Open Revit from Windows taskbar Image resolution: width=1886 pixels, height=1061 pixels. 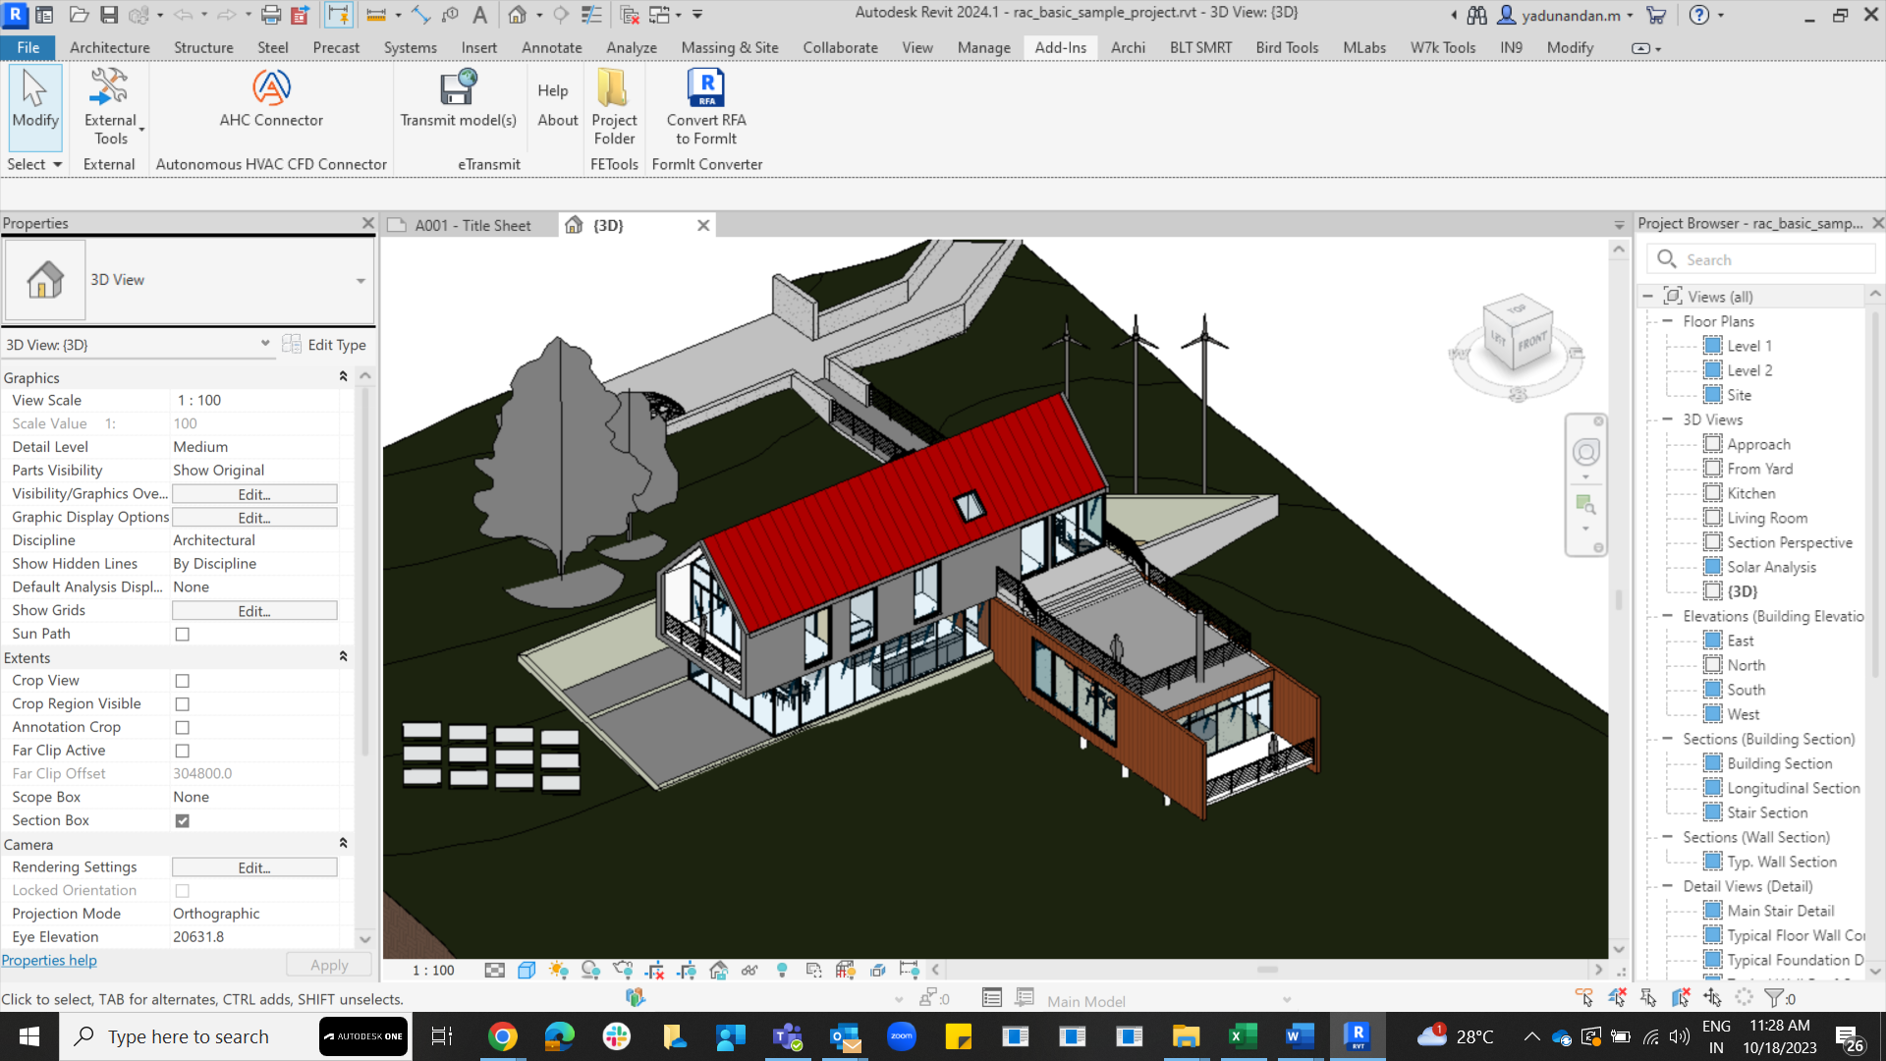click(1357, 1036)
